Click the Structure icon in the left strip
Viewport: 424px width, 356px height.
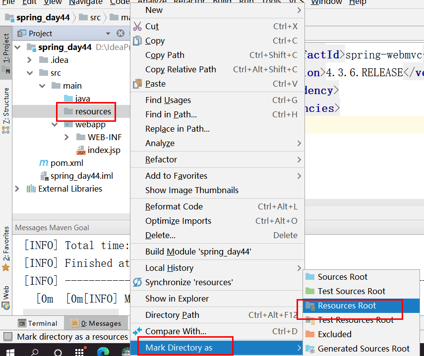pos(5,130)
